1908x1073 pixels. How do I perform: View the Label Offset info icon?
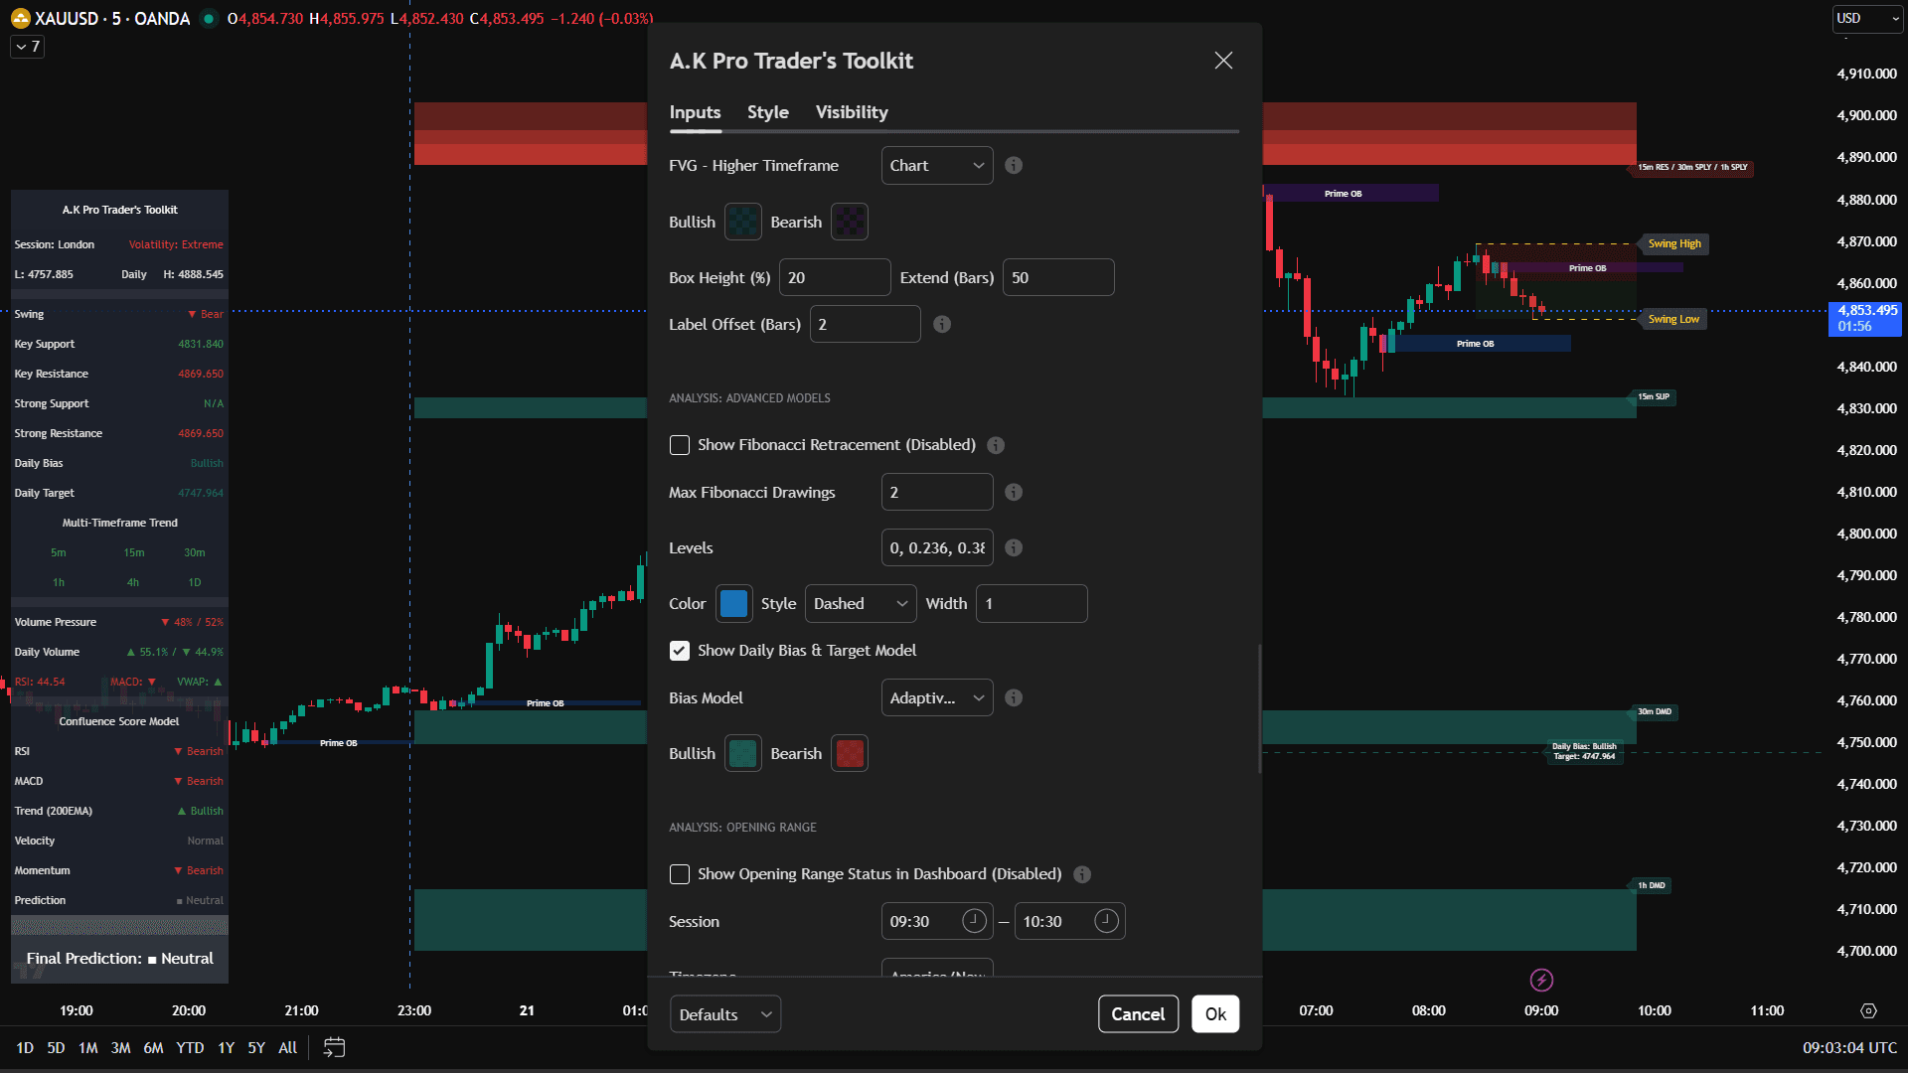tap(942, 323)
